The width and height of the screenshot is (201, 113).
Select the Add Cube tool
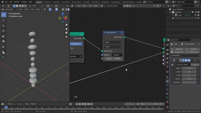3,58
